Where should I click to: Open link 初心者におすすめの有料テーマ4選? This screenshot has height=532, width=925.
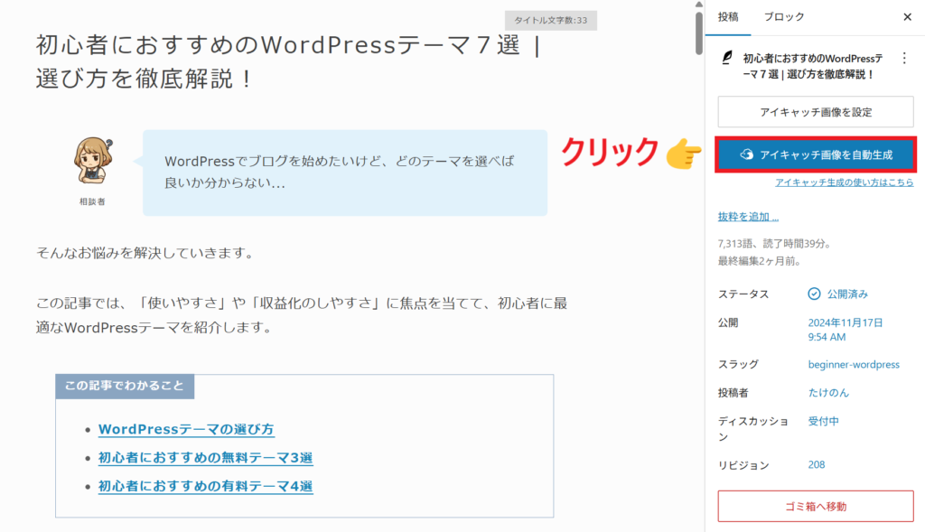coord(205,486)
